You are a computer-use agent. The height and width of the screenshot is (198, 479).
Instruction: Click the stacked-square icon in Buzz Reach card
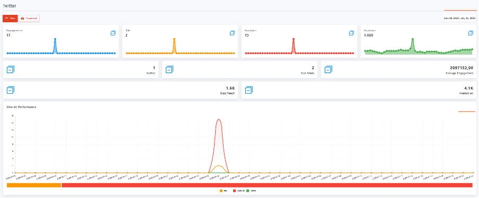click(x=11, y=90)
